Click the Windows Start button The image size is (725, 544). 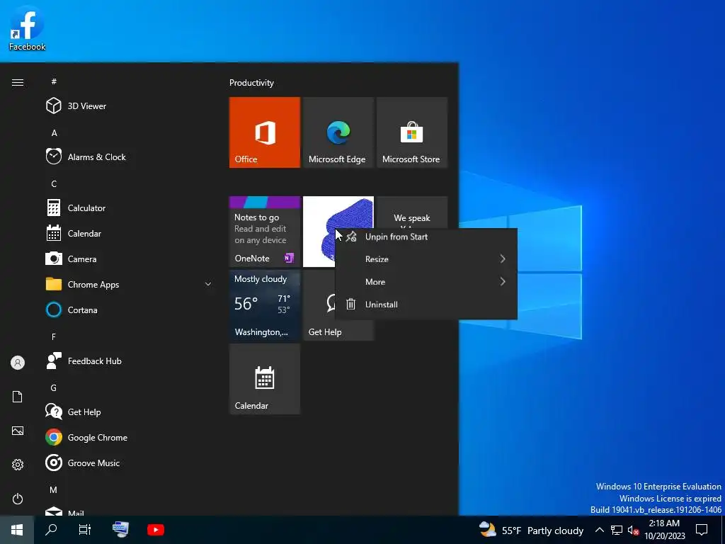(17, 530)
